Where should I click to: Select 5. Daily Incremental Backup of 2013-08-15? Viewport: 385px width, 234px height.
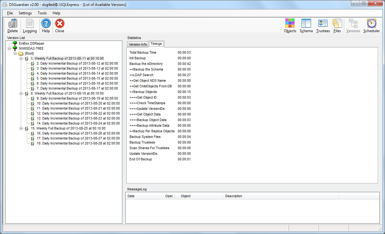77,78
